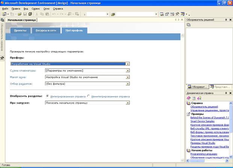Image resolution: width=233 pixels, height=168 pixels.
Task: Open the solution configuration combo box
Action: click(98, 14)
